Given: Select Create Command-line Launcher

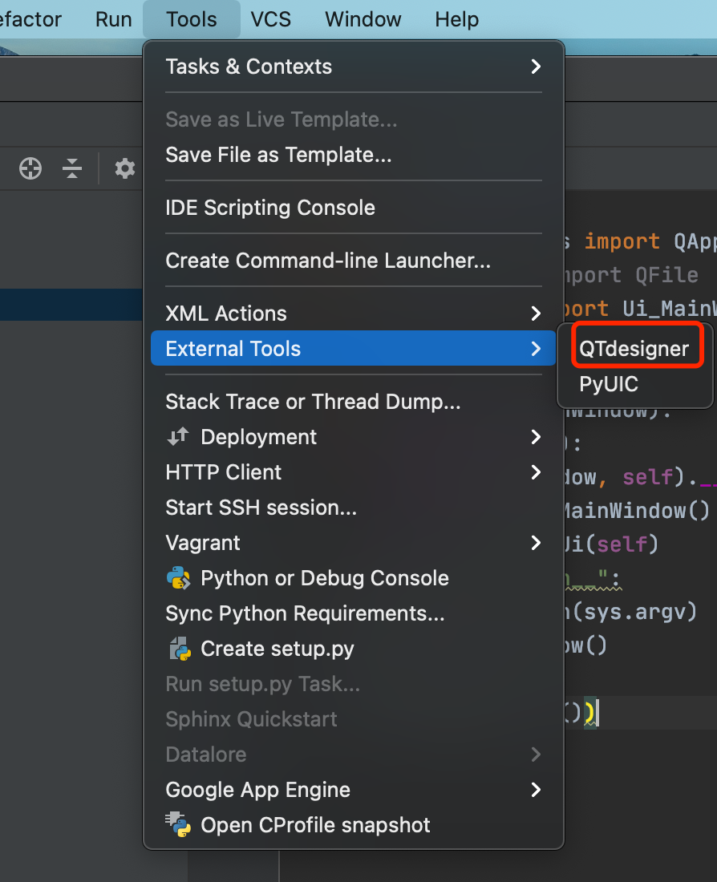Looking at the screenshot, I should click(328, 261).
